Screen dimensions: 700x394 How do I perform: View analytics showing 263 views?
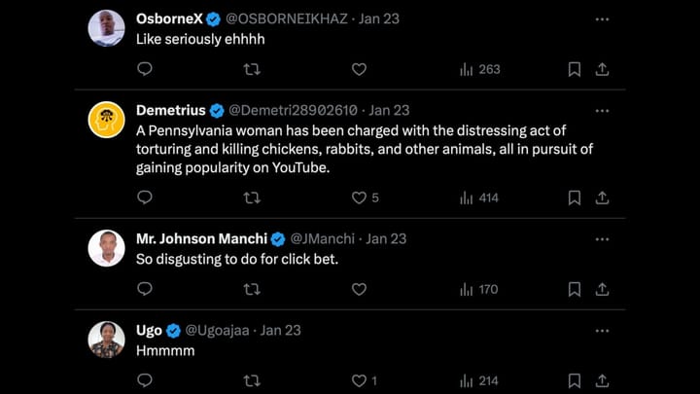tap(478, 69)
